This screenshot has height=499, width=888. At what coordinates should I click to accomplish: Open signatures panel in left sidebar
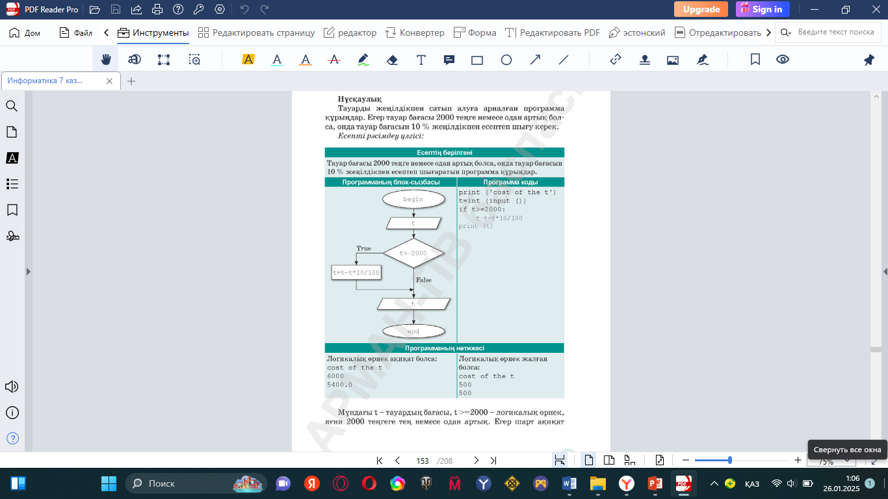pyautogui.click(x=12, y=236)
